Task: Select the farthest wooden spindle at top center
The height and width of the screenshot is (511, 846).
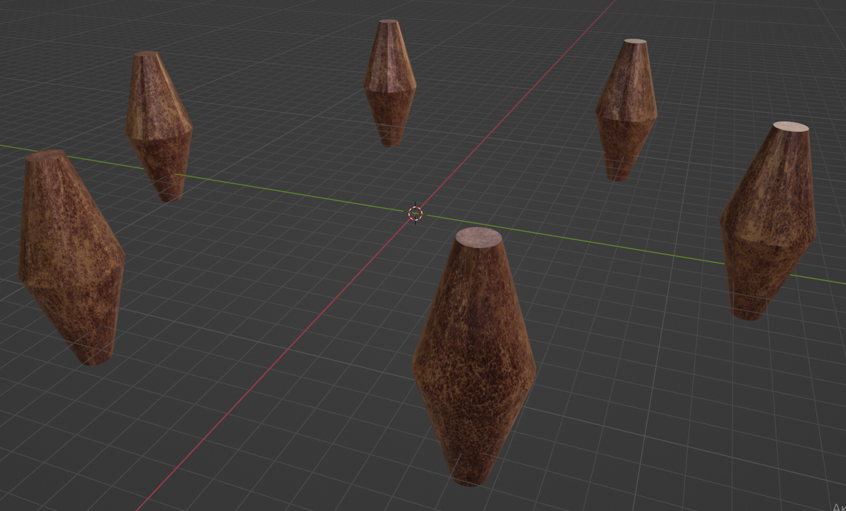Action: pos(390,83)
